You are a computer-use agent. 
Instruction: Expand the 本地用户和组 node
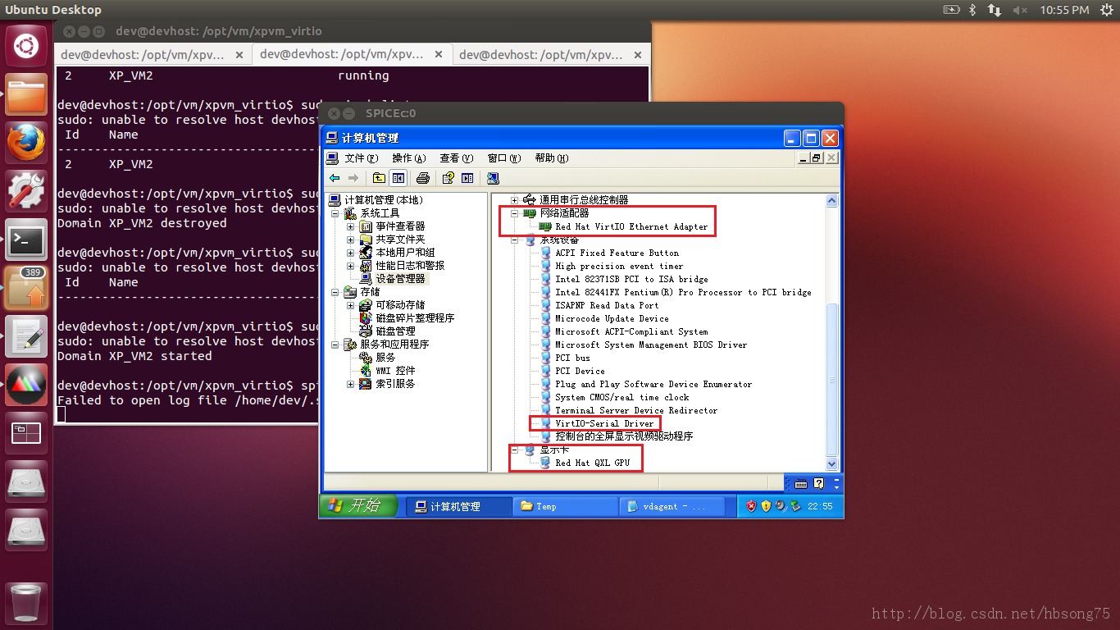[351, 253]
